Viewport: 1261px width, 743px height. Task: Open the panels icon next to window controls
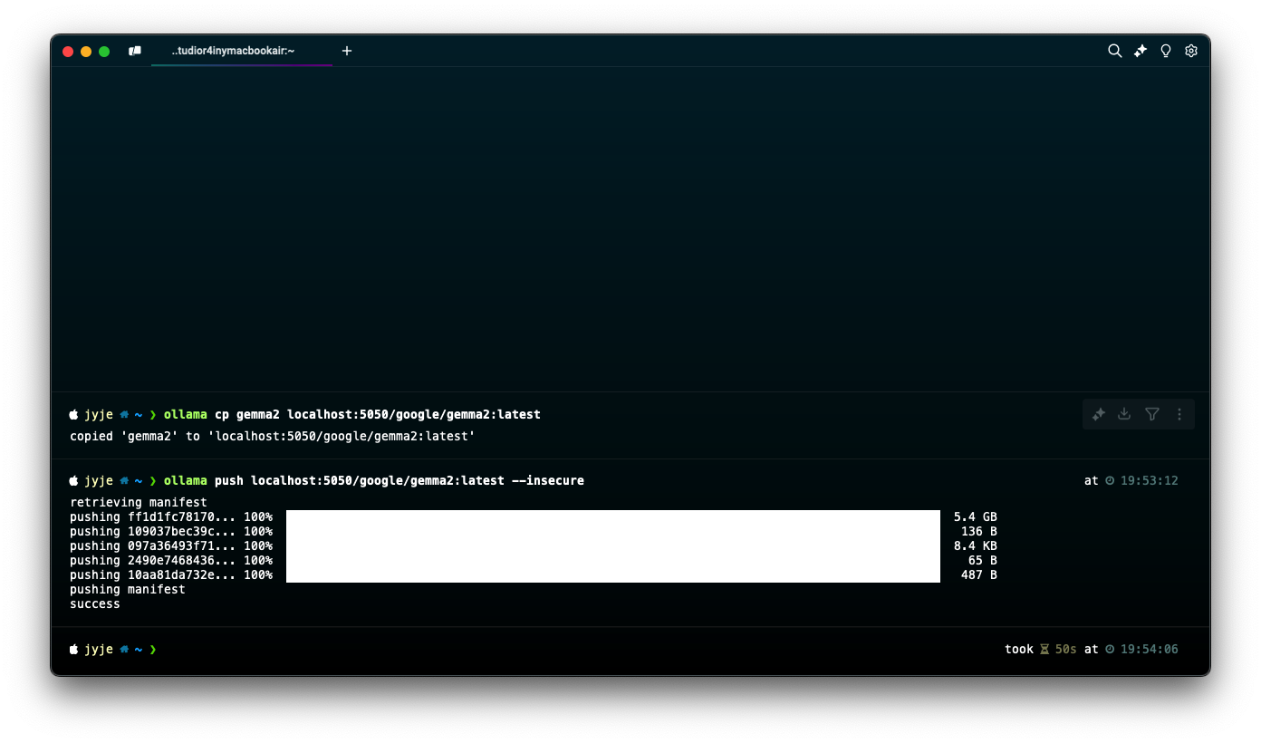click(135, 51)
